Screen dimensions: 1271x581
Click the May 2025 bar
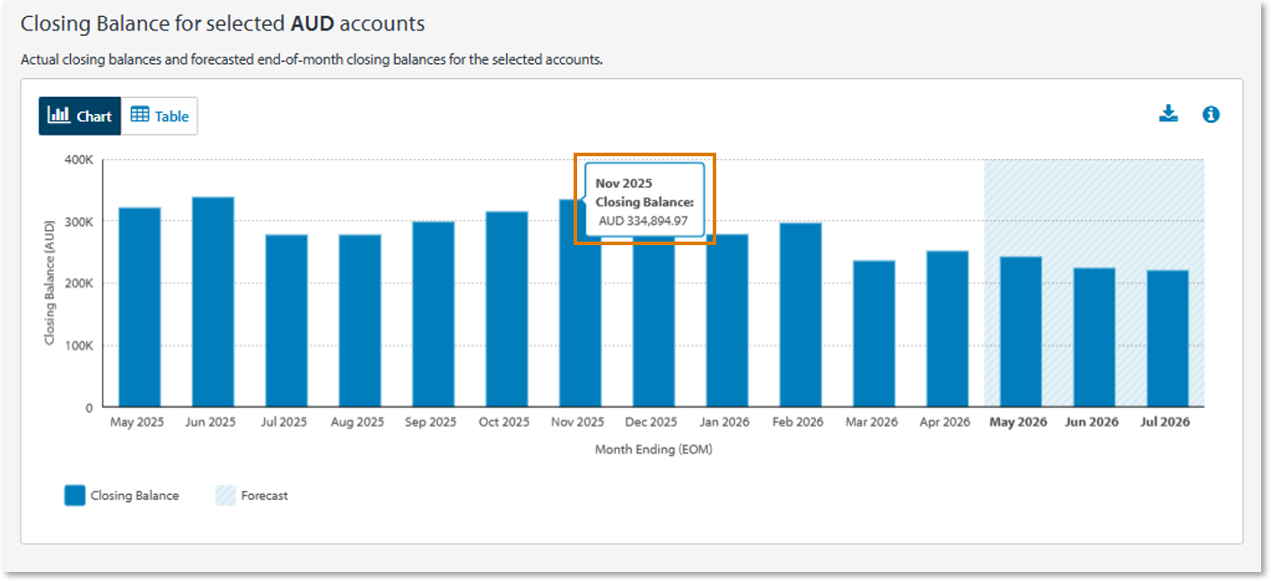point(140,307)
